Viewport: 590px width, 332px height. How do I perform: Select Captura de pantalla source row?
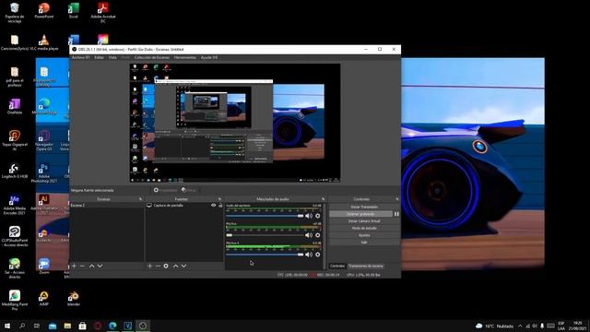[184, 205]
